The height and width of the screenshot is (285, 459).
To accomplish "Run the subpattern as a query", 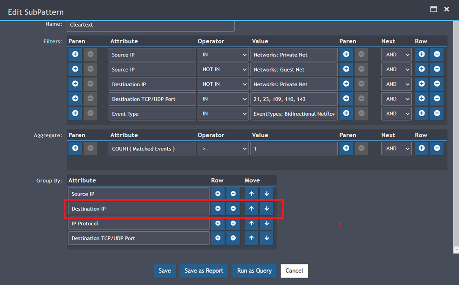I will 254,271.
